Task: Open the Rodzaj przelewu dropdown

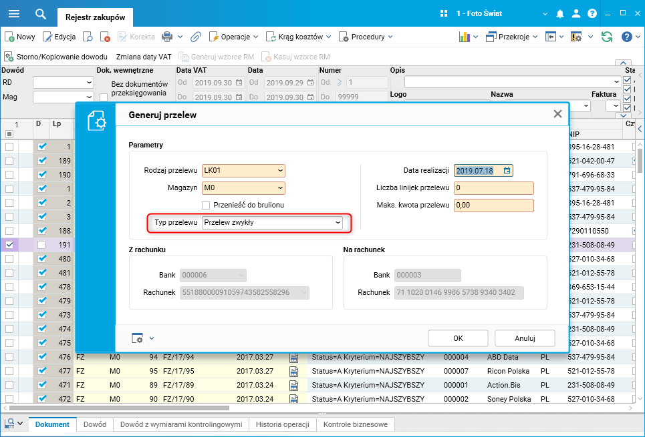Action: pyautogui.click(x=280, y=171)
